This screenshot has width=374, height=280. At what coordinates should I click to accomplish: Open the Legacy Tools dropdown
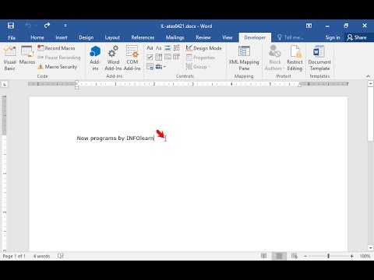(161, 67)
